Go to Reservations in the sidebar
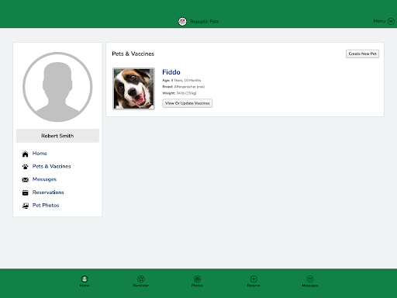This screenshot has height=298, width=397. point(48,192)
